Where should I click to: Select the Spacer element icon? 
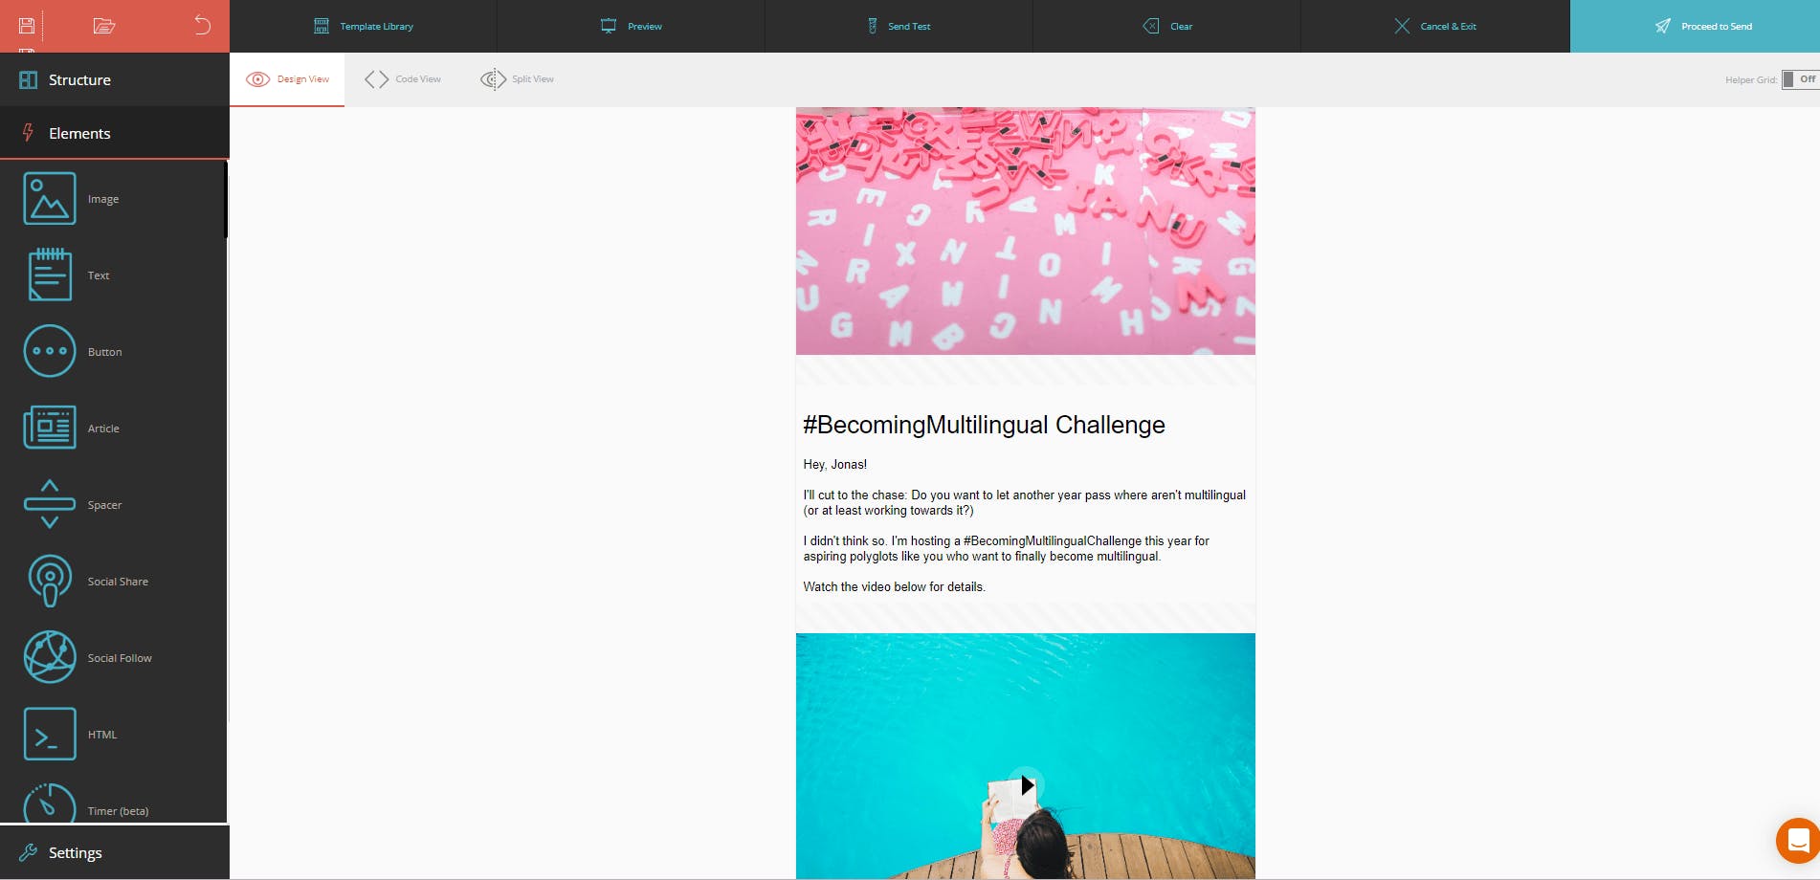[x=50, y=504]
